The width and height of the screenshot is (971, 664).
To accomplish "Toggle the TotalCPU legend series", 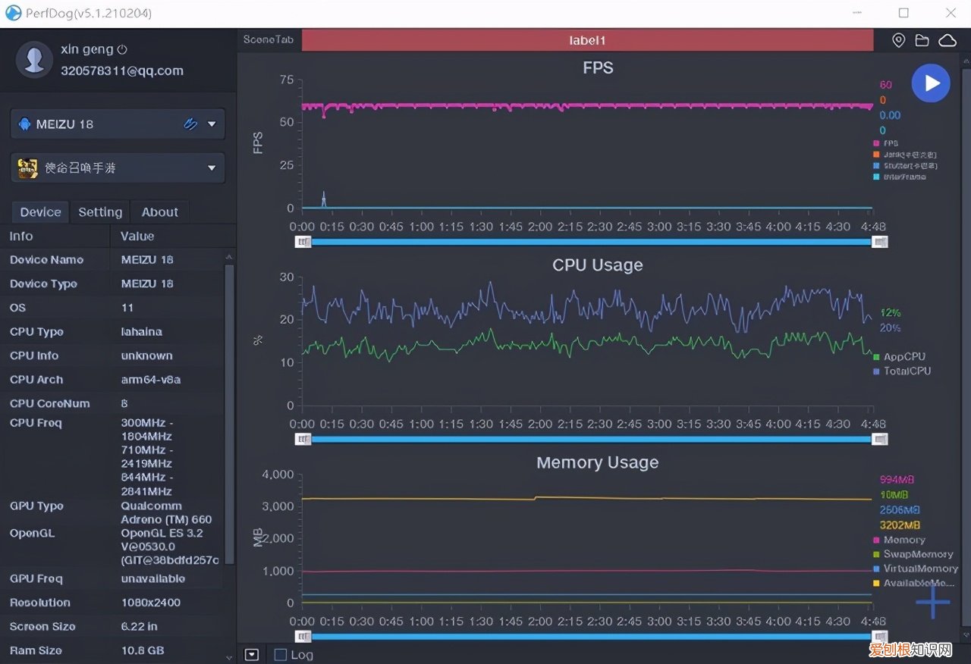I will pos(907,371).
